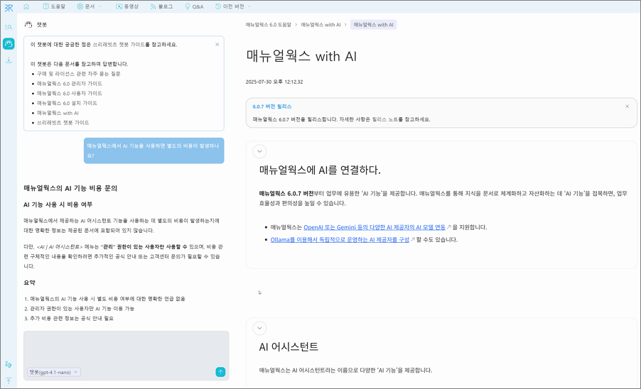Click the AI 기능 사용 시 비용 여부 subheading

pyautogui.click(x=58, y=204)
